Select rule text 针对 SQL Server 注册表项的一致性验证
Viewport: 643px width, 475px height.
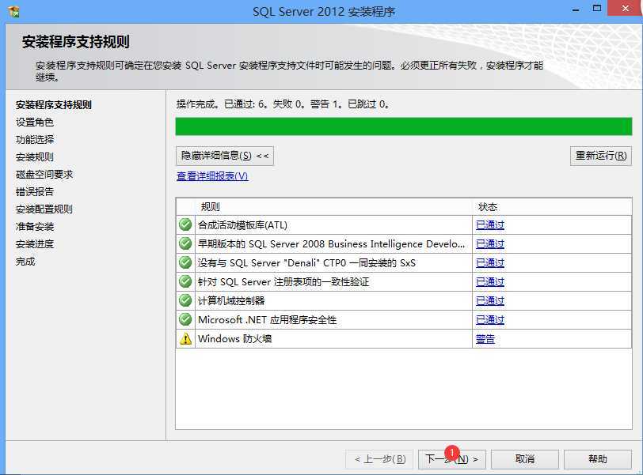point(283,282)
